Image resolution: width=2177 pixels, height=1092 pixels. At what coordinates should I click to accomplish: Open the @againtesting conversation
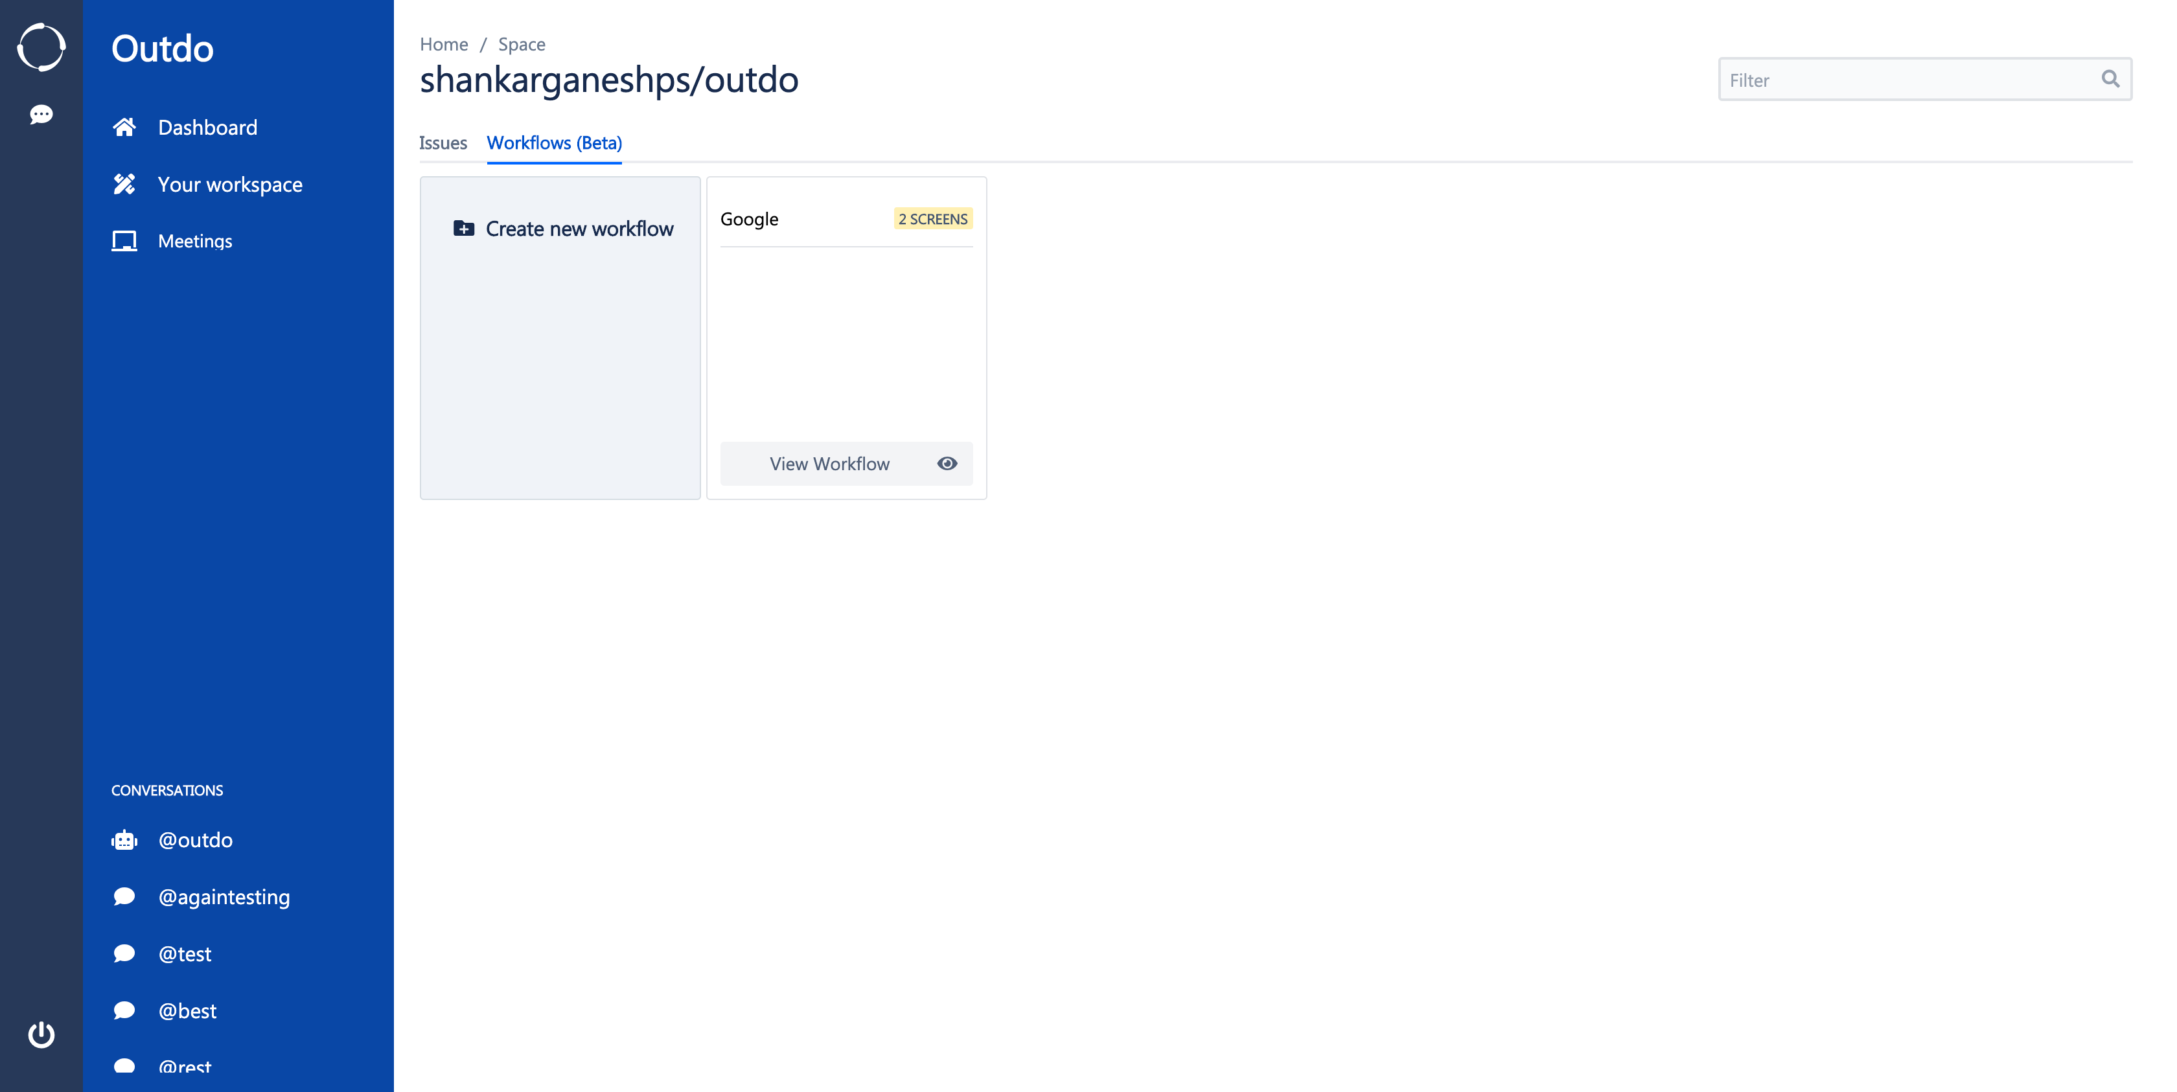(x=224, y=897)
